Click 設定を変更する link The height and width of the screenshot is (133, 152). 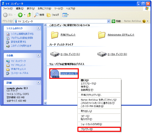18,42
